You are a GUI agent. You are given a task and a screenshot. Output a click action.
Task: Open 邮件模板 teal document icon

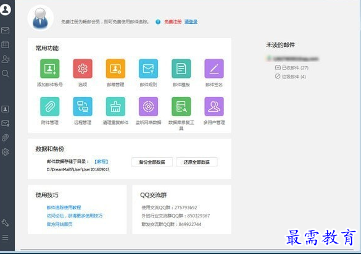[x=181, y=69]
